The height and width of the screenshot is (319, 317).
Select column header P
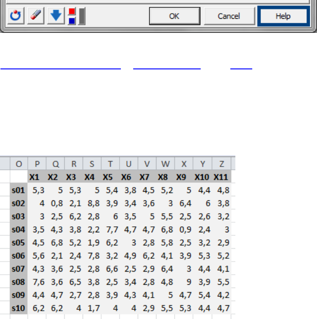tap(37, 164)
